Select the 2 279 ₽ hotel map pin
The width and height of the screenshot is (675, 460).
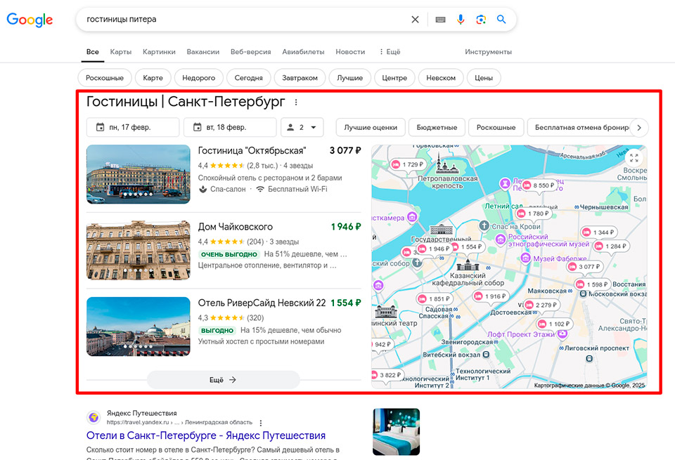click(x=541, y=304)
